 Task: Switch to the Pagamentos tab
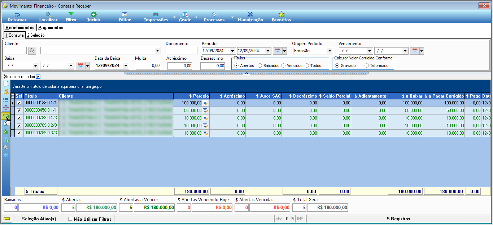51,28
